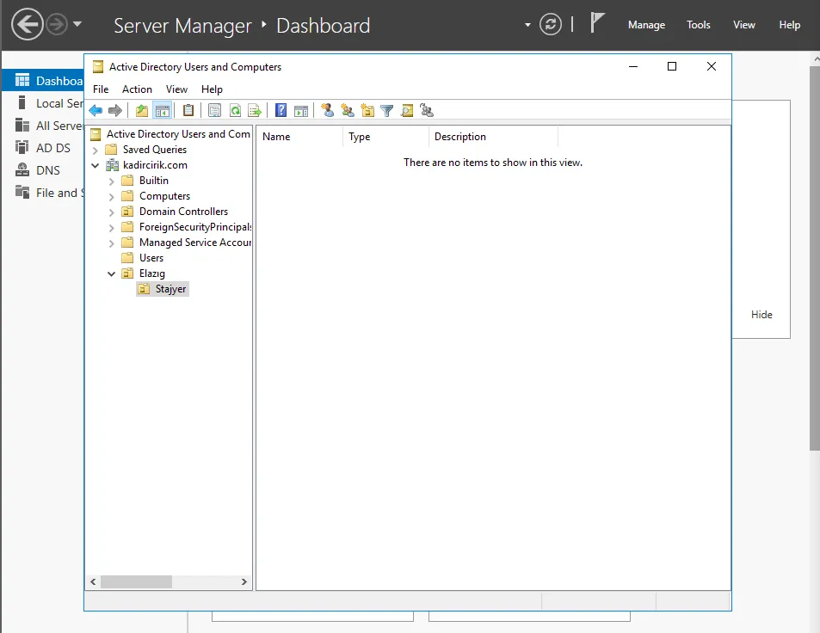Expand the Domain Controllers OU
Image resolution: width=820 pixels, height=633 pixels.
[x=111, y=212]
